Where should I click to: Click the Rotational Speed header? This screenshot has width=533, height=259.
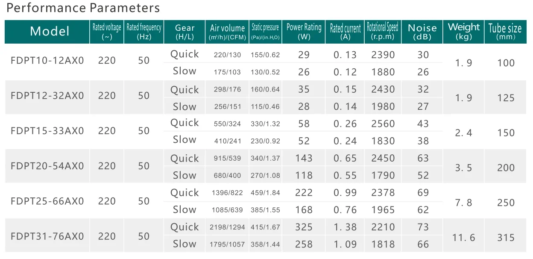(x=383, y=32)
